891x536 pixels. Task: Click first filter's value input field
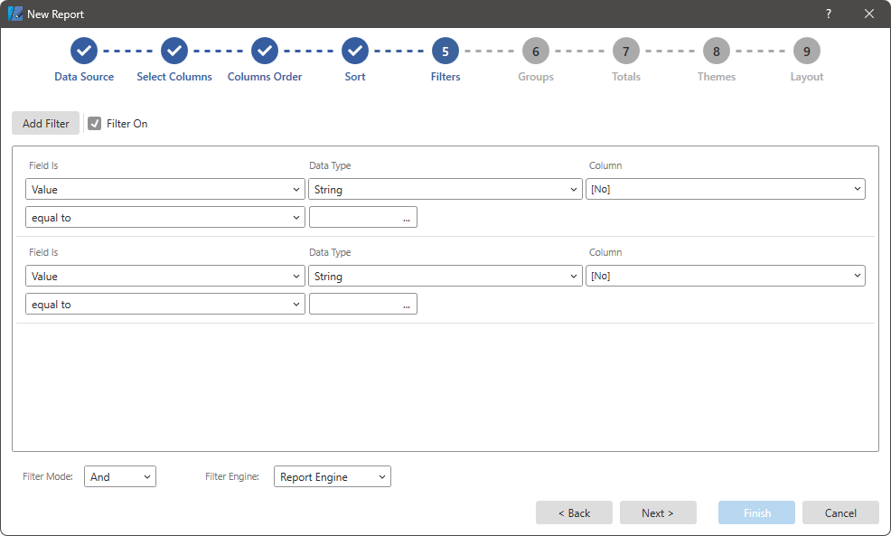(x=354, y=218)
